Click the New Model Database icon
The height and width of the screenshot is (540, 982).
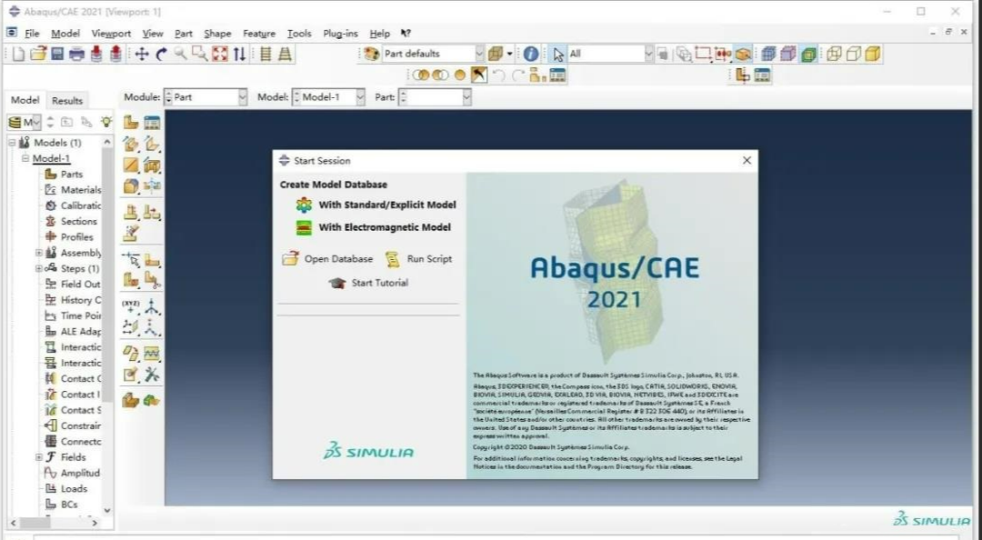[19, 54]
